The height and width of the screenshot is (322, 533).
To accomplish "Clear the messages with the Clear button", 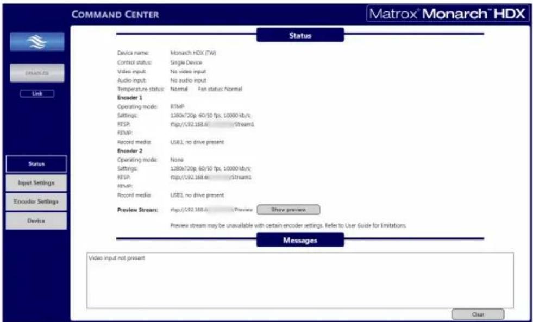I will click(478, 314).
